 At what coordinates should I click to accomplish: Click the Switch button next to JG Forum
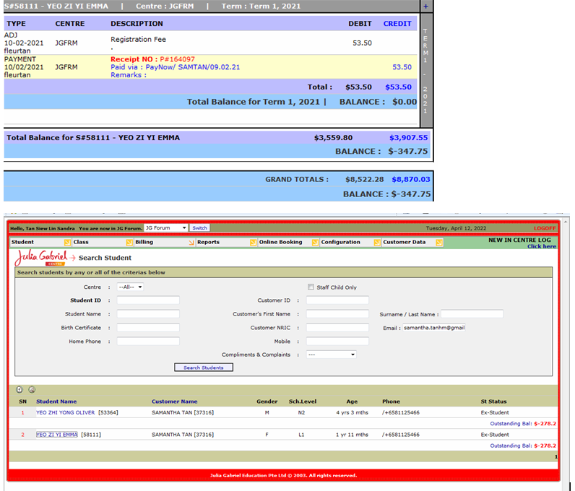199,228
